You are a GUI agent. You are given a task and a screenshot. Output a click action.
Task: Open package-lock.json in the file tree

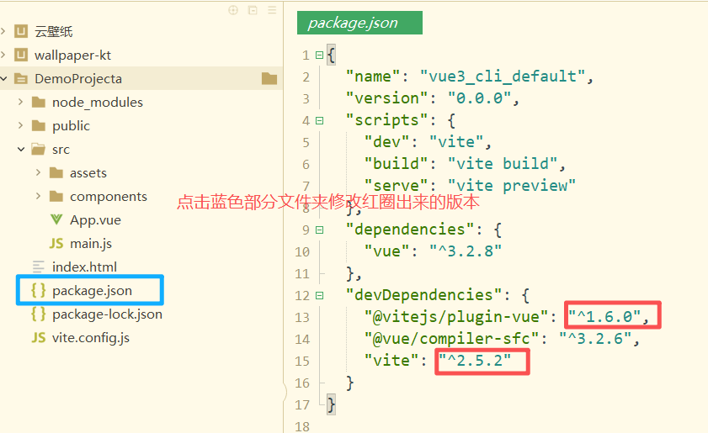tap(107, 314)
